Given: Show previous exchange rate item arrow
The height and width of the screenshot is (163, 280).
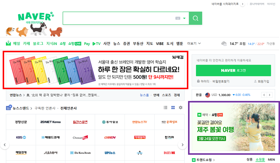Looking at the screenshot, I should pyautogui.click(x=264, y=95).
